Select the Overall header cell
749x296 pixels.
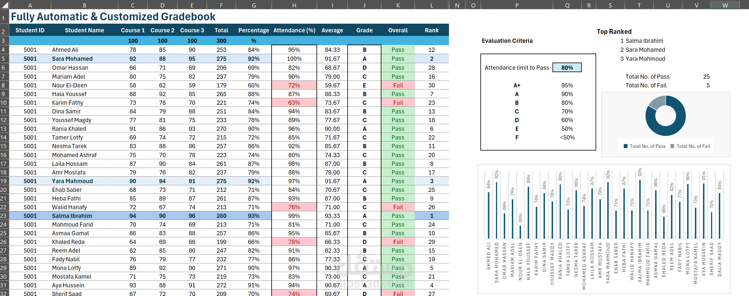coord(398,30)
